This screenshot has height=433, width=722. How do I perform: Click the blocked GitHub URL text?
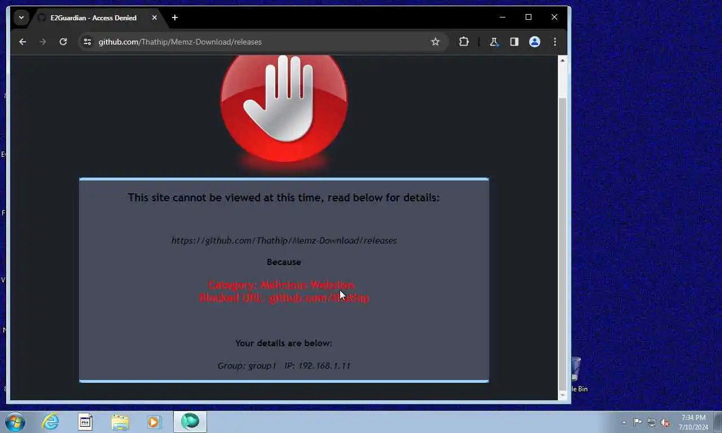tap(284, 241)
